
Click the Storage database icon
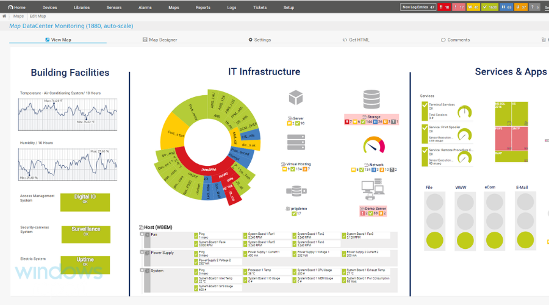coord(371,99)
